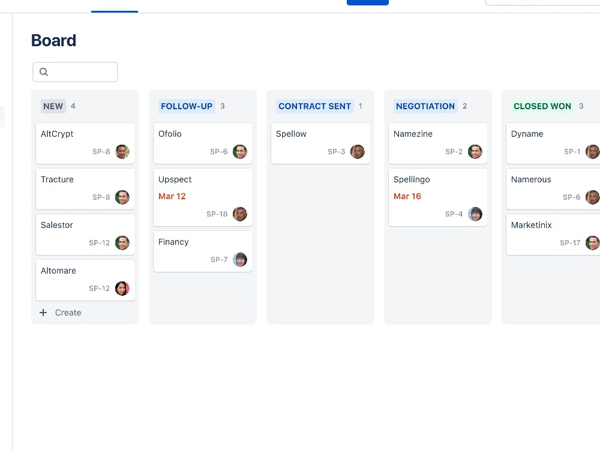Click assignee avatar on Ofolio card

click(x=240, y=152)
